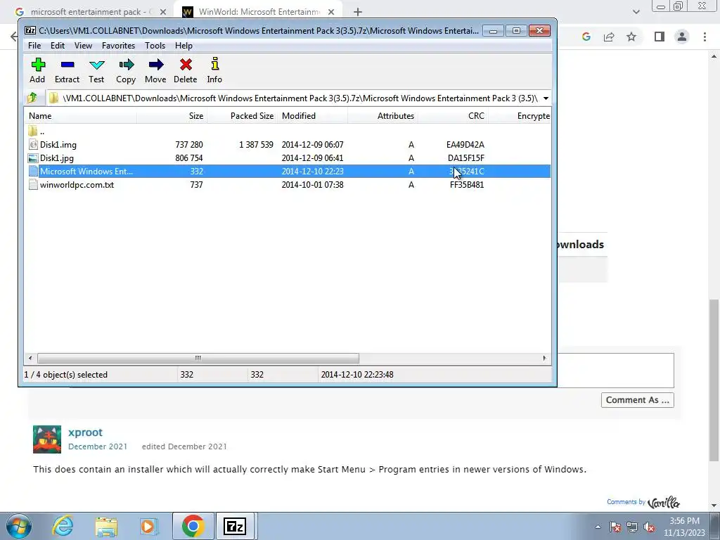This screenshot has height=540, width=720.
Task: Open the Help menu
Action: pyautogui.click(x=184, y=46)
